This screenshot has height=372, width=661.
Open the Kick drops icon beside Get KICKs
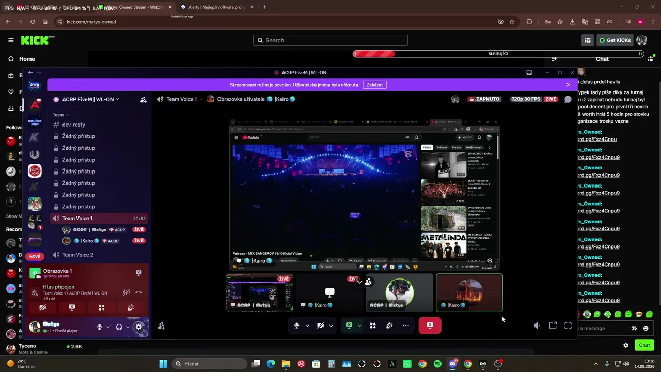point(588,40)
